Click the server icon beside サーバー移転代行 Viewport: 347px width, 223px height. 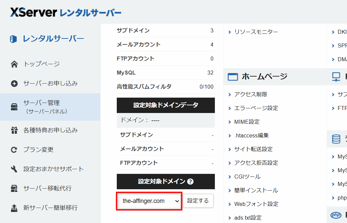(14, 189)
